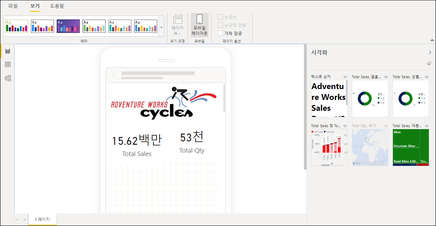This screenshot has height=226, width=436.
Task: Click the back arrow in phone header
Action: 114,75
